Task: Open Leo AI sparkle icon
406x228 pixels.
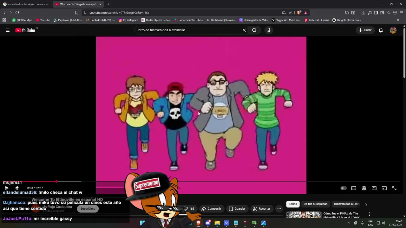Action: (389, 13)
